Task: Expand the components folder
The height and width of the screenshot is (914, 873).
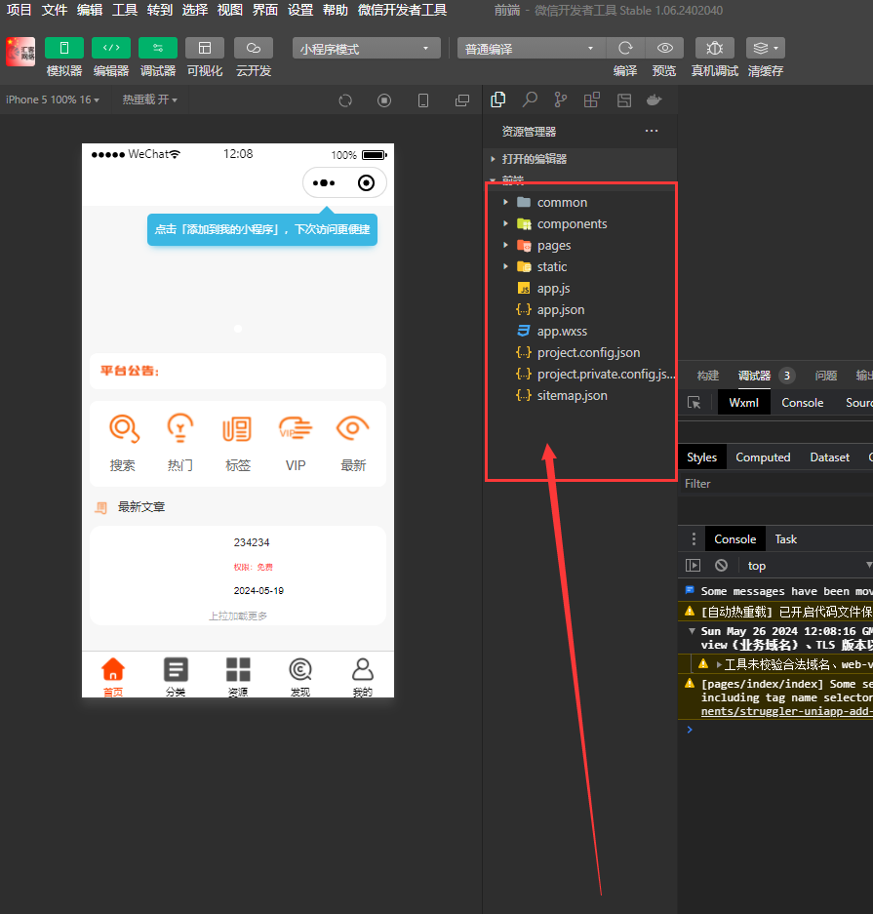Action: pyautogui.click(x=579, y=223)
